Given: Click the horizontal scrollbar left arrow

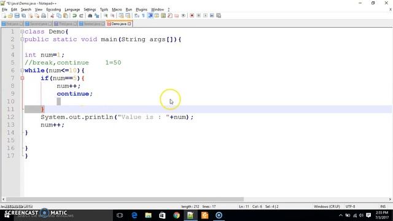Looking at the screenshot, I should pos(3,199).
